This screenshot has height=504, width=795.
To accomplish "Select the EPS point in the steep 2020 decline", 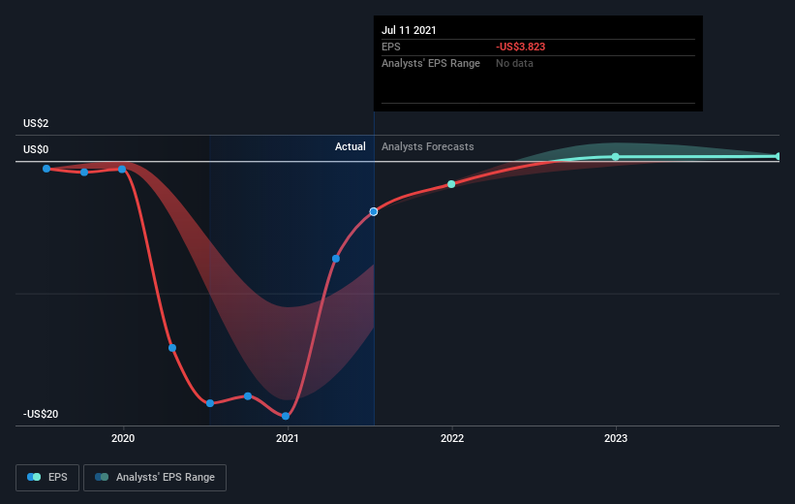I will pos(172,348).
